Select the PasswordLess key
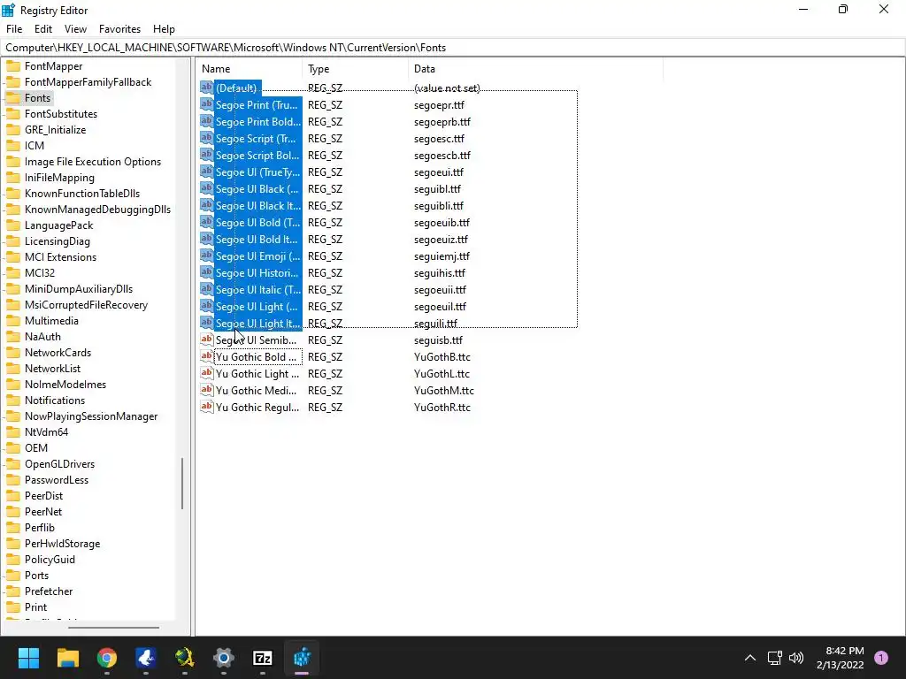This screenshot has height=679, width=906. coord(57,480)
